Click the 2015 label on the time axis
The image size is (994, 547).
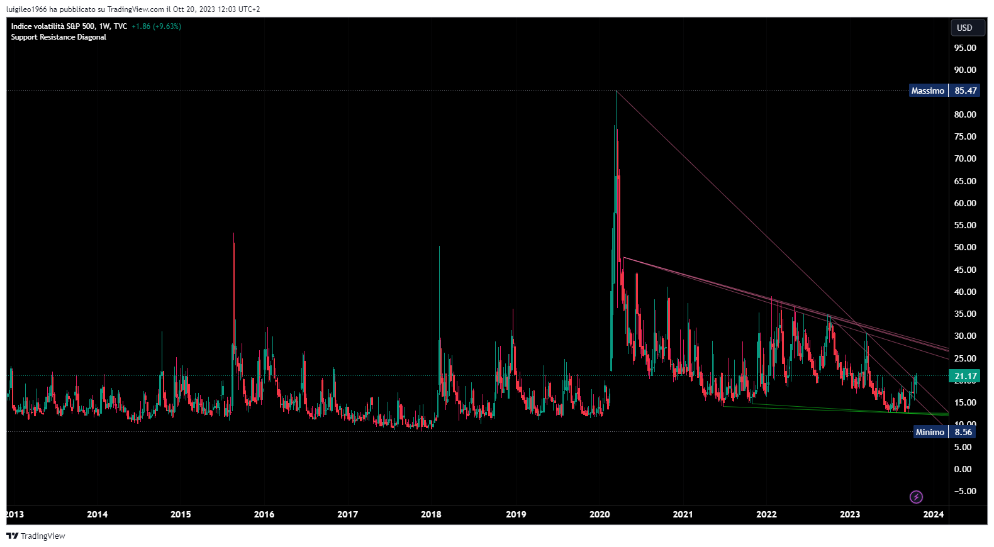point(181,514)
